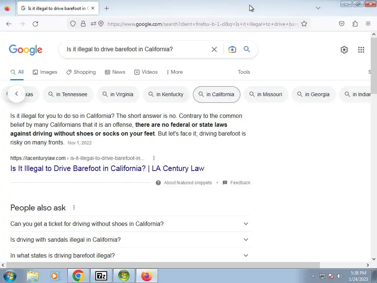
Task: Select the "in Missouri" related search chip
Action: click(266, 94)
